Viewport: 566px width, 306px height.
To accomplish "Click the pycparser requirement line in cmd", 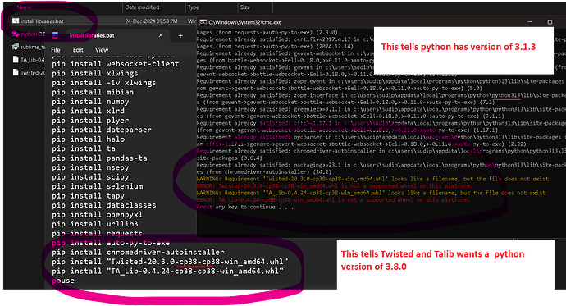I will 381,137.
